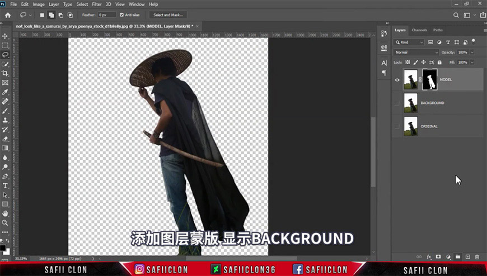Image resolution: width=487 pixels, height=276 pixels.
Task: Choose the Clone Stamp tool
Action: pyautogui.click(x=5, y=120)
